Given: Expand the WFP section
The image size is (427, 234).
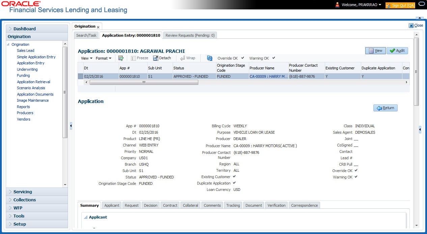Looking at the screenshot, I should (x=37, y=208).
